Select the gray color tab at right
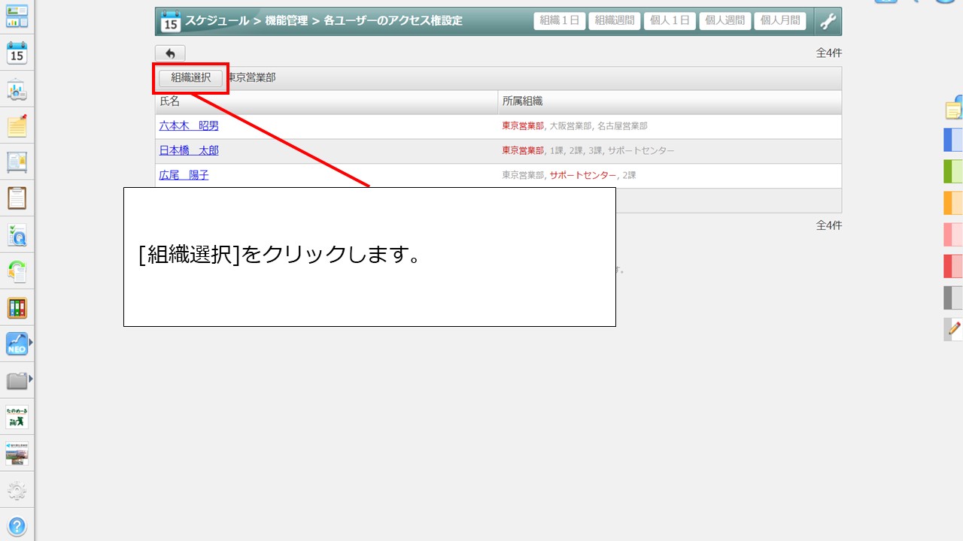This screenshot has width=963, height=541. click(953, 298)
